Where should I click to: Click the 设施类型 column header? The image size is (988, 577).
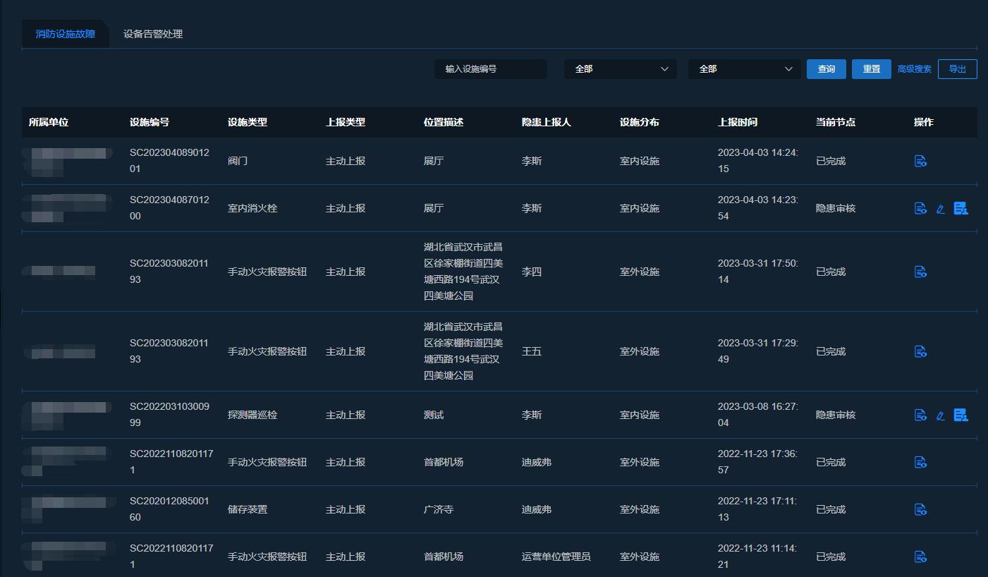tap(248, 122)
